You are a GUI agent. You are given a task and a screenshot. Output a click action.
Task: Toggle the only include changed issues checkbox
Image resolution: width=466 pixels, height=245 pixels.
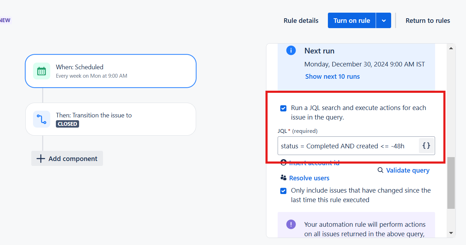click(x=283, y=191)
